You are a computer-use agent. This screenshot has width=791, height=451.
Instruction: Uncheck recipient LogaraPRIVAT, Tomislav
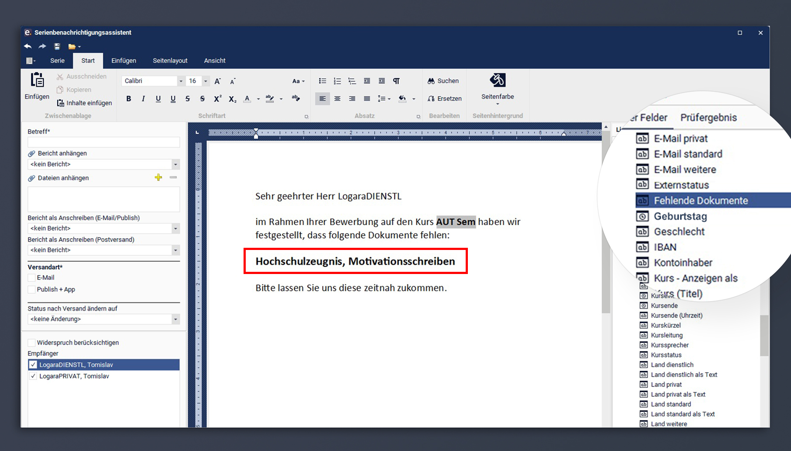[x=33, y=376]
